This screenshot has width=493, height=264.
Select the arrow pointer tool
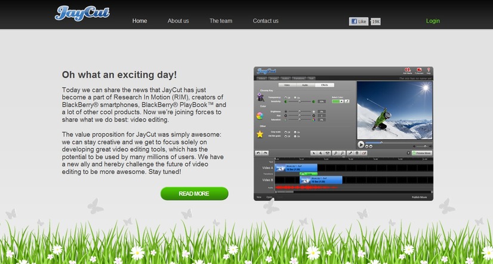[x=313, y=153]
